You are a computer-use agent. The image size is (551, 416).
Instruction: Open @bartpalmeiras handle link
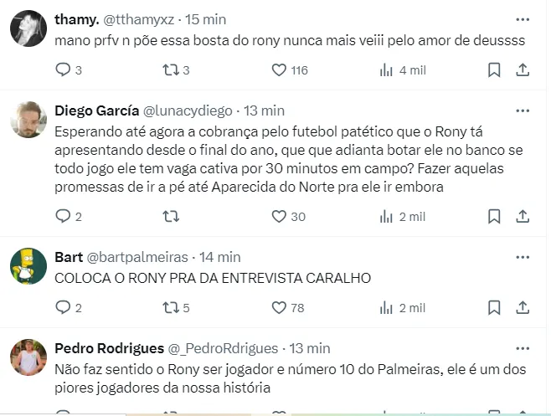click(138, 257)
